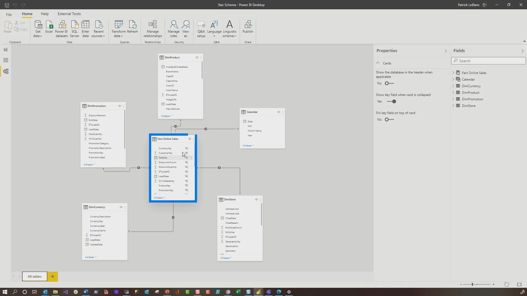Image resolution: width=527 pixels, height=296 pixels.
Task: Collapse the Fact Online Sales card
Action: (159, 198)
